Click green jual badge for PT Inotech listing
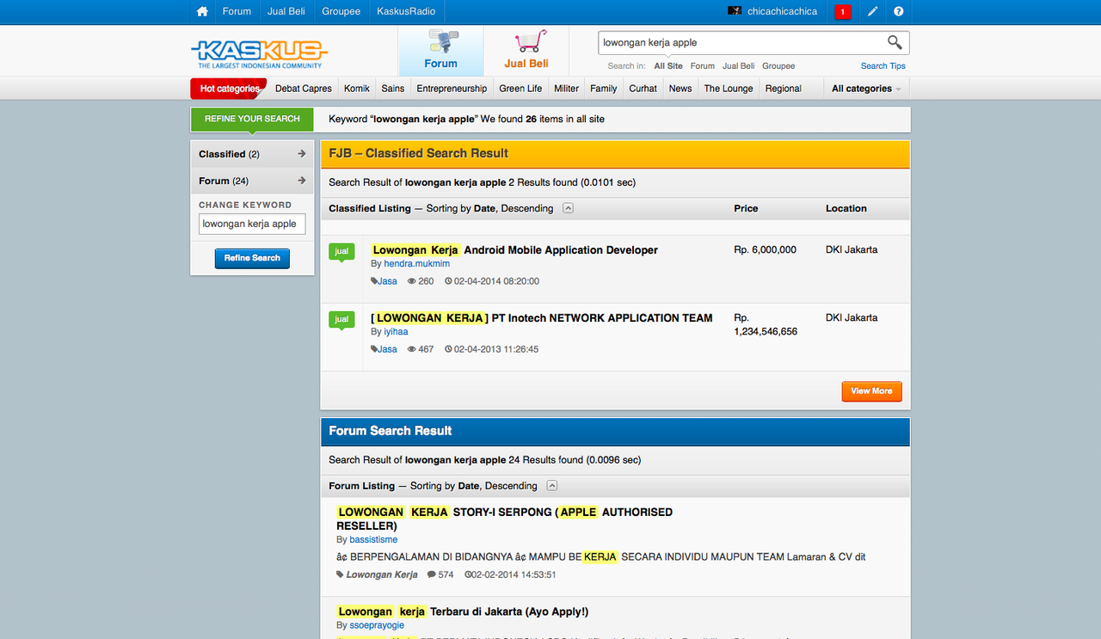The image size is (1101, 639). (x=341, y=320)
